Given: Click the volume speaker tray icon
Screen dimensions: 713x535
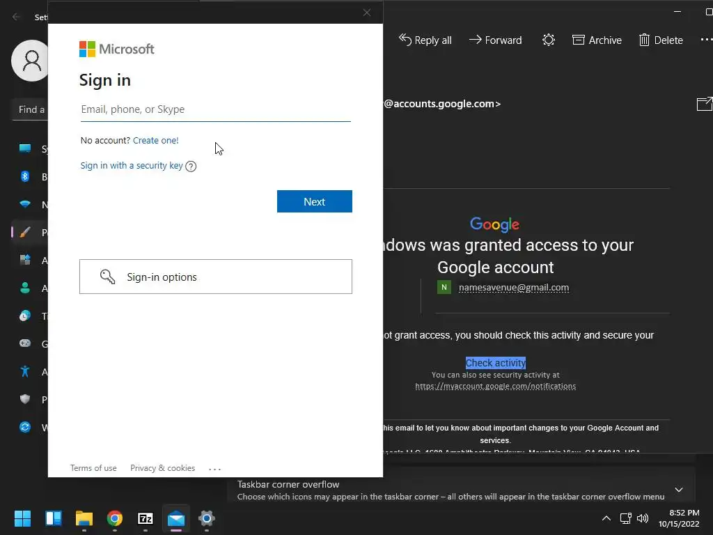Looking at the screenshot, I should pyautogui.click(x=643, y=518).
